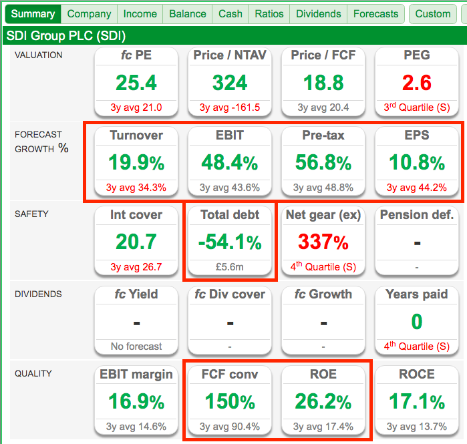Select the Total debt card
Viewport: 467px width, 444px height.
pyautogui.click(x=230, y=241)
